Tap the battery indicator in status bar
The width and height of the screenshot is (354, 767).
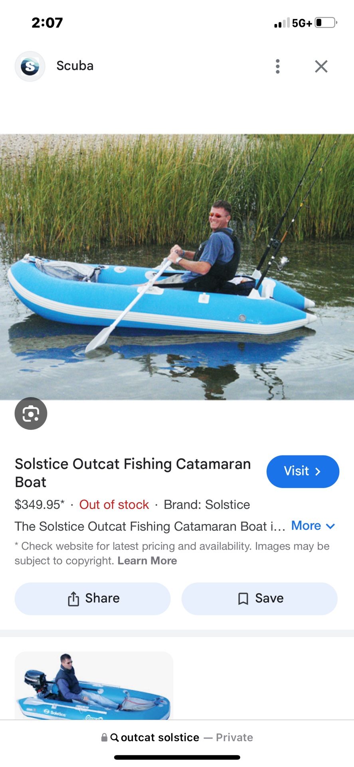(326, 23)
